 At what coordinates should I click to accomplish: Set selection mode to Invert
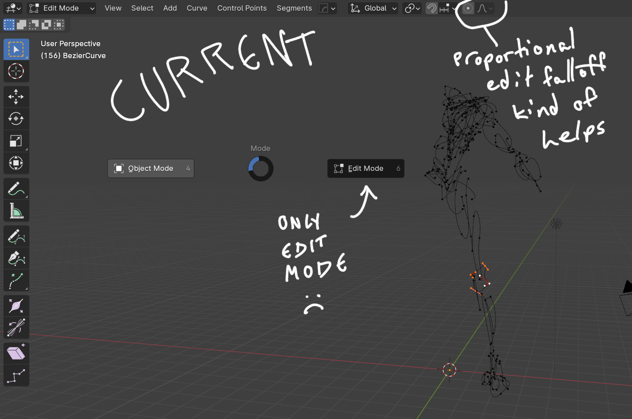coord(47,25)
